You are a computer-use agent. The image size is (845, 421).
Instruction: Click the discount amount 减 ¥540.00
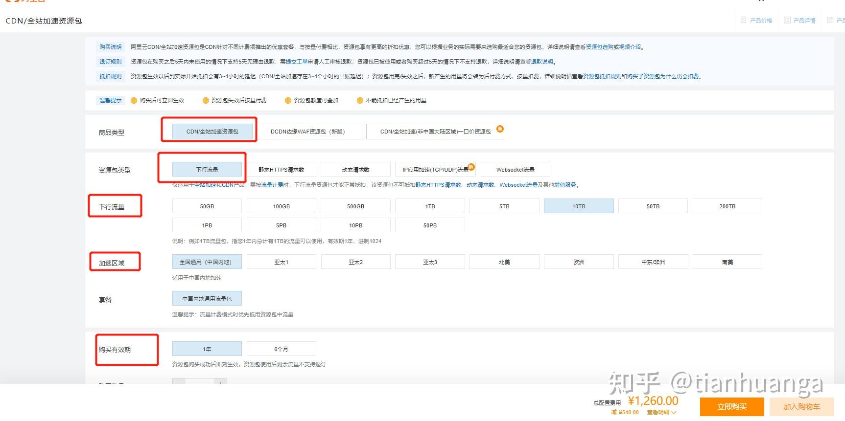[625, 412]
